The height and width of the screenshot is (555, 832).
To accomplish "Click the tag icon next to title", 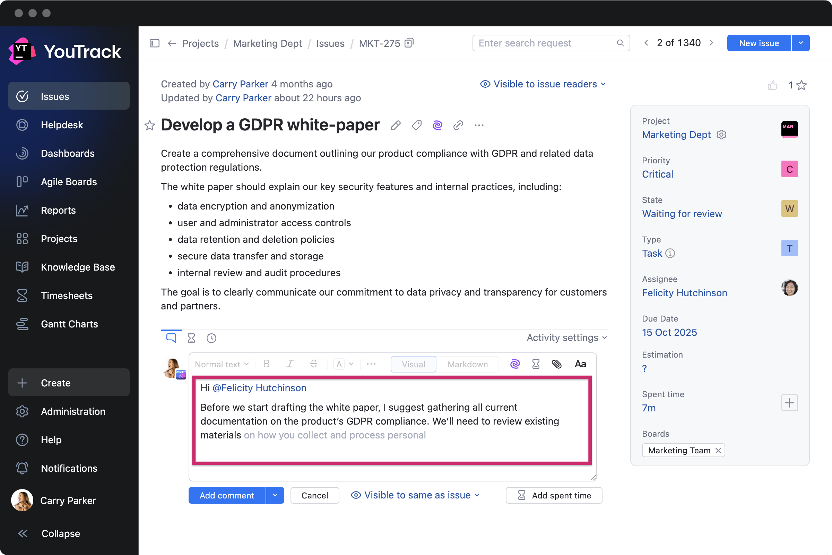I will [416, 125].
